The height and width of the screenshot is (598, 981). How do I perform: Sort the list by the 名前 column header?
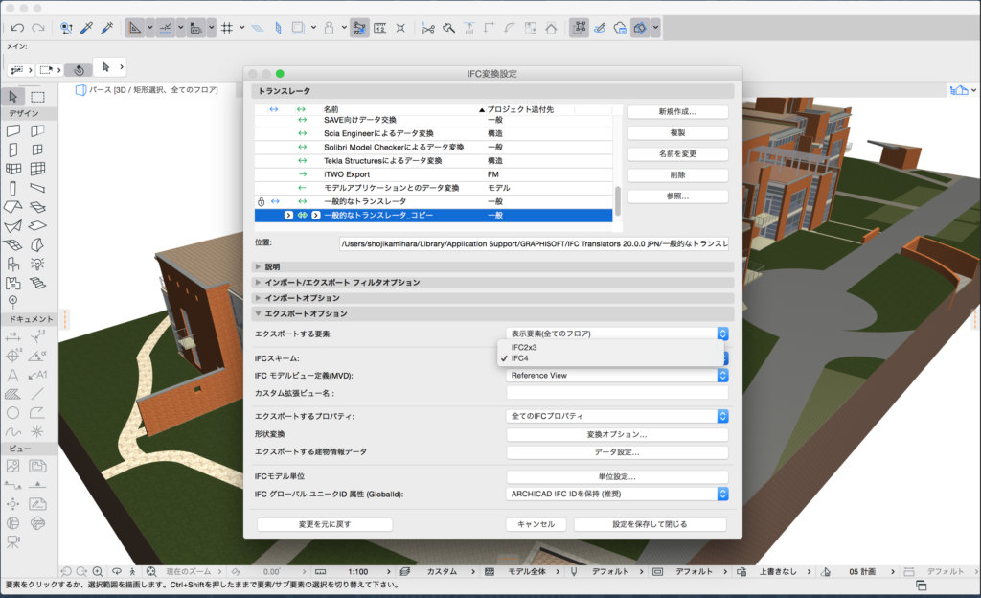(x=331, y=109)
